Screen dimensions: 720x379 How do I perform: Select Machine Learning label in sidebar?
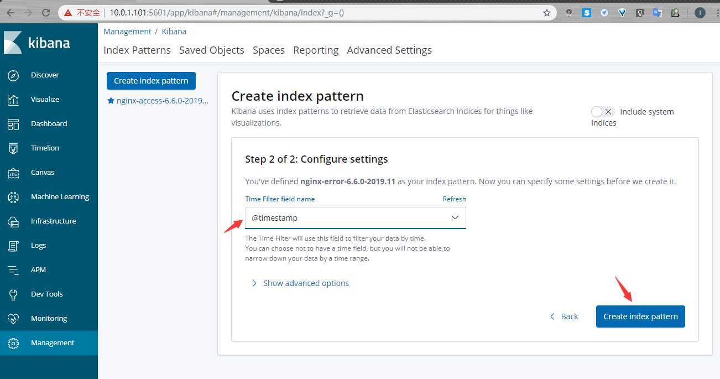(60, 197)
